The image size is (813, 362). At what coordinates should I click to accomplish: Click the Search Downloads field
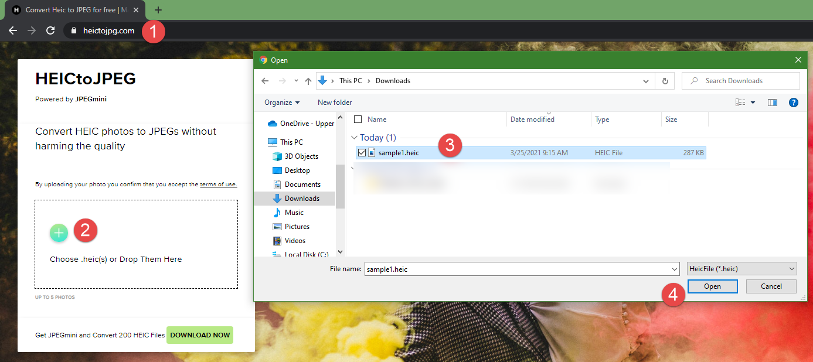[x=741, y=81]
